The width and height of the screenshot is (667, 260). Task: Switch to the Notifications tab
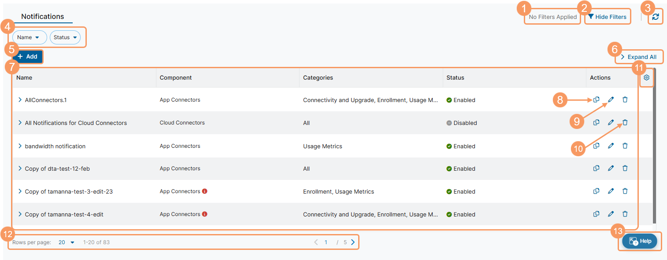click(43, 17)
